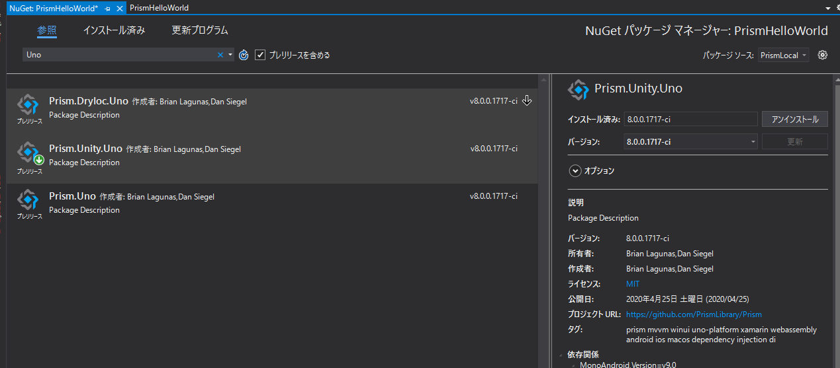Click the installed version 8.0.0.1717-ci field

click(x=690, y=120)
